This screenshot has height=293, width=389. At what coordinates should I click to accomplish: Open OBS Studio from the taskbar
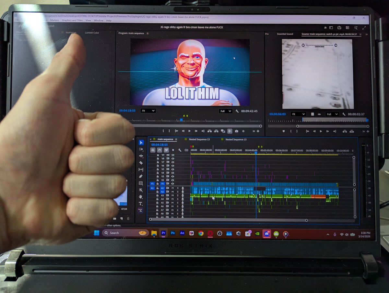(x=219, y=233)
